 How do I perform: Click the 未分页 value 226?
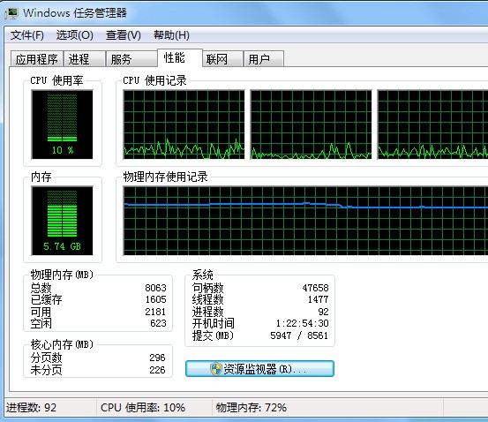pyautogui.click(x=157, y=370)
